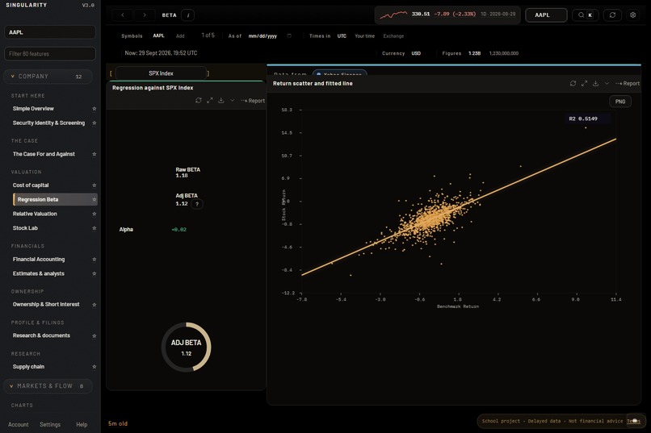The height and width of the screenshot is (433, 651).
Task: Click Add to add a symbol
Action: (x=180, y=36)
